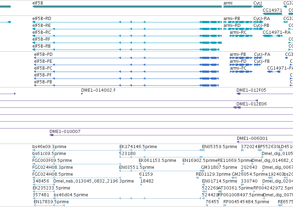Click the armi gene label
This screenshot has height=207, width=293.
228,3
